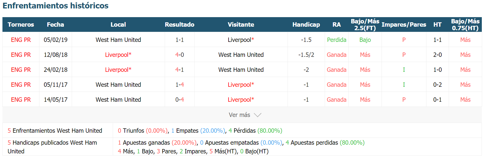The height and width of the screenshot is (158, 484).
Task: Click the HT column header
Action: tap(438, 24)
